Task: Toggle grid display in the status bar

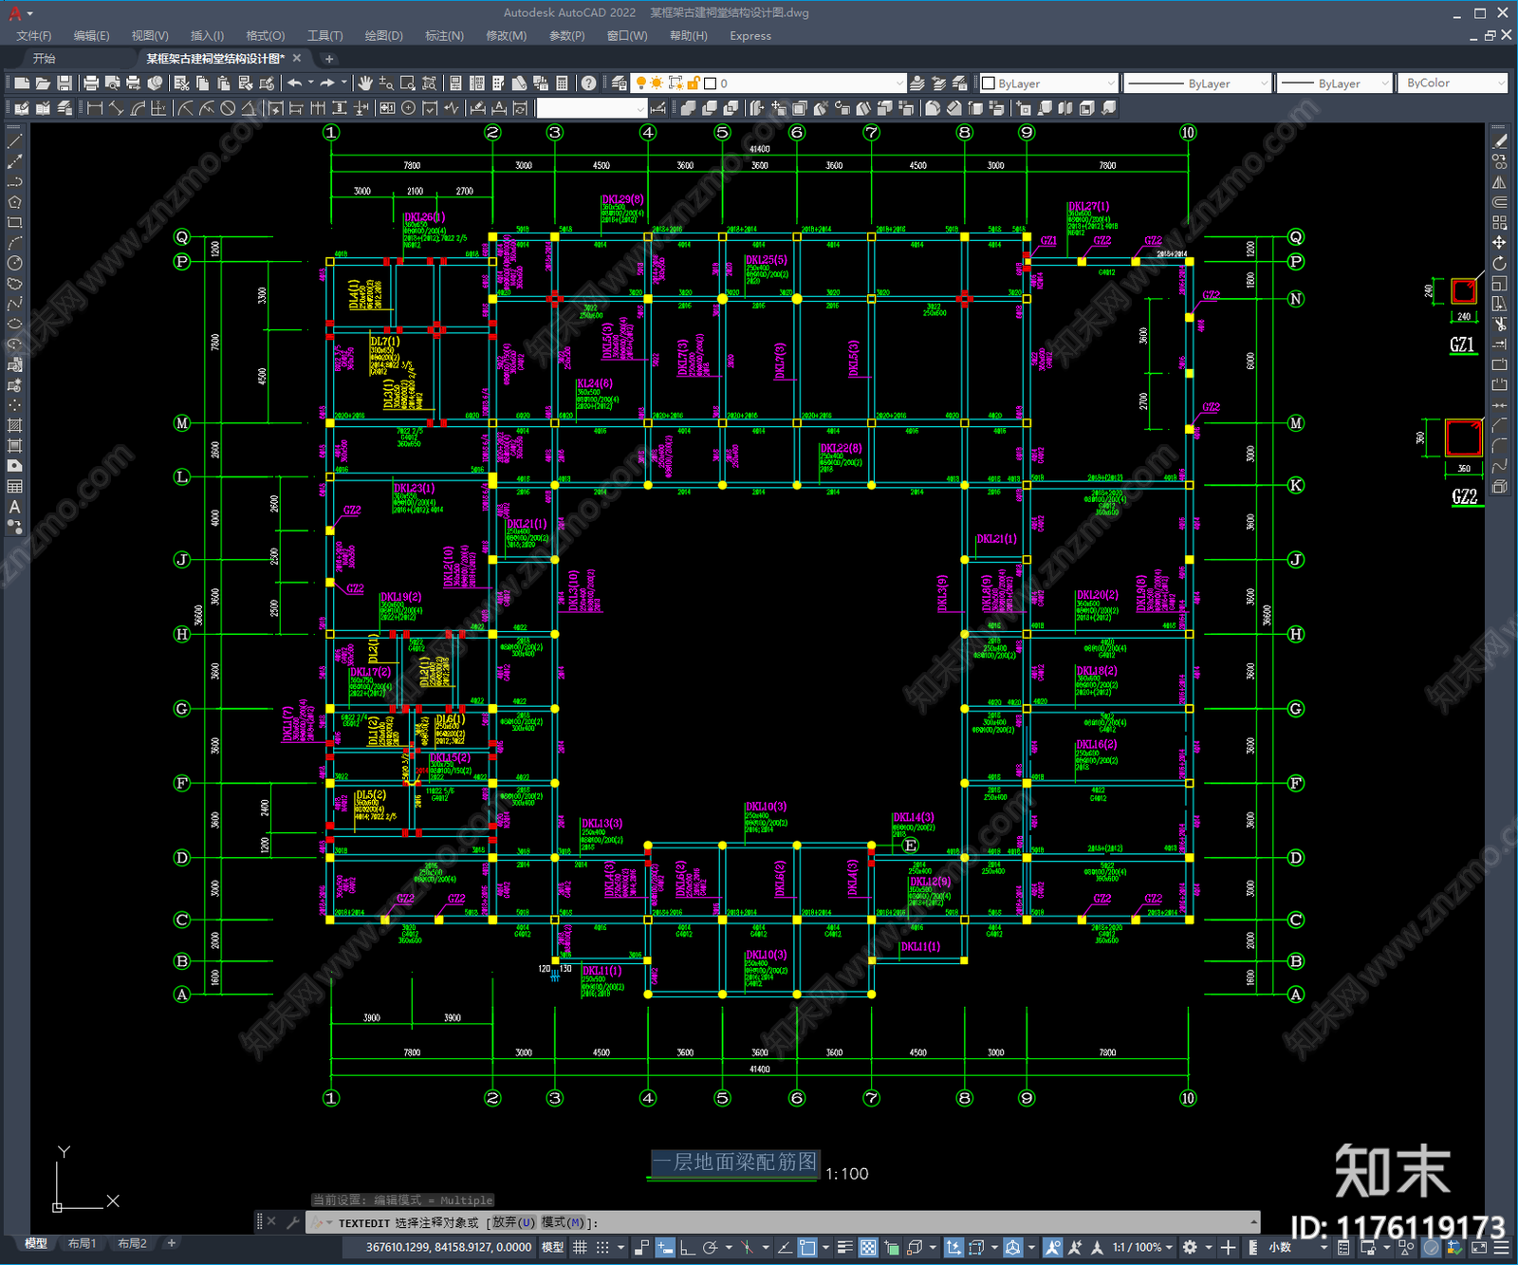Action: [x=580, y=1247]
